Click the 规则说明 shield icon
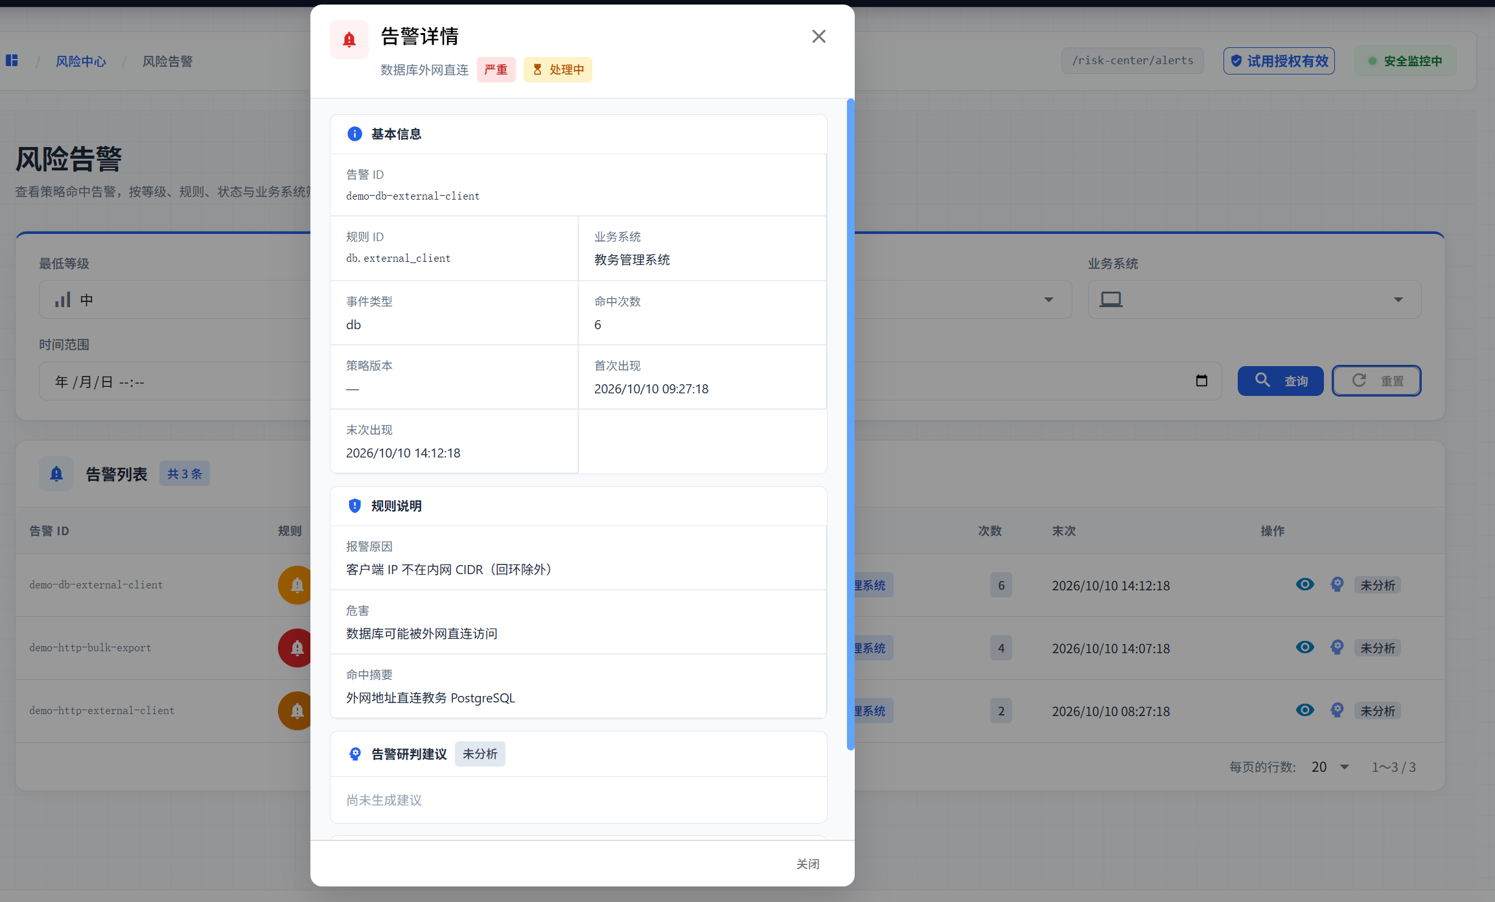The width and height of the screenshot is (1495, 902). click(x=354, y=505)
